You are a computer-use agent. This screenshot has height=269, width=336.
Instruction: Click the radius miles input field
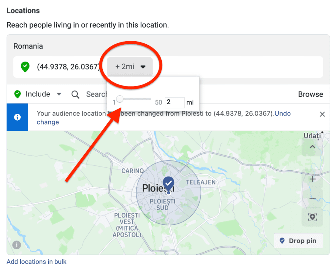coord(175,102)
